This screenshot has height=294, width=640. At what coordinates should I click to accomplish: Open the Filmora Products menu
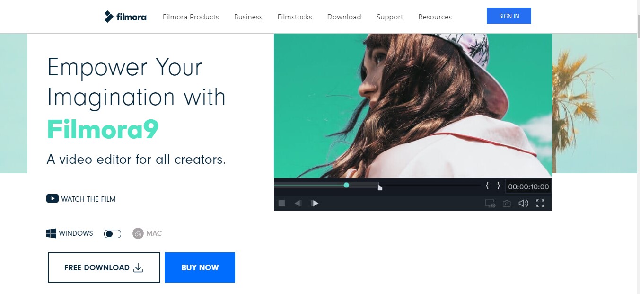click(x=191, y=17)
